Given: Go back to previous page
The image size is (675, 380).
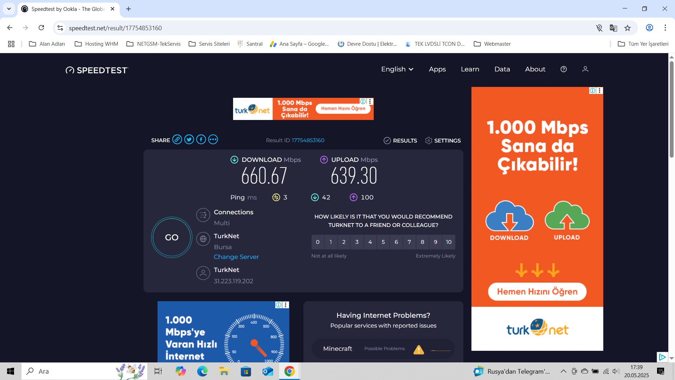Looking at the screenshot, I should pyautogui.click(x=10, y=28).
